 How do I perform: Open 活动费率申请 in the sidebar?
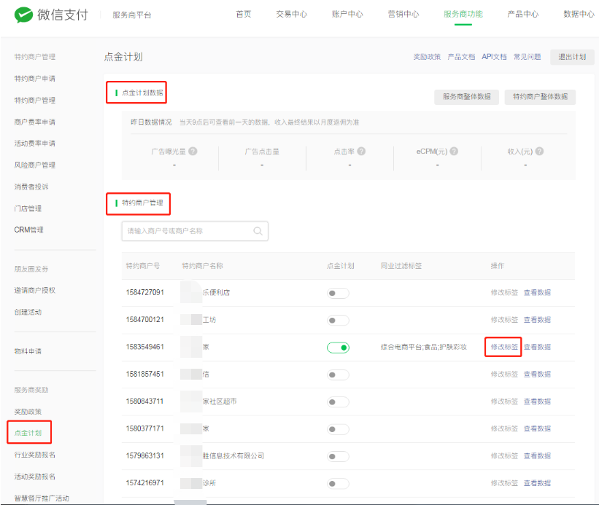coord(35,144)
